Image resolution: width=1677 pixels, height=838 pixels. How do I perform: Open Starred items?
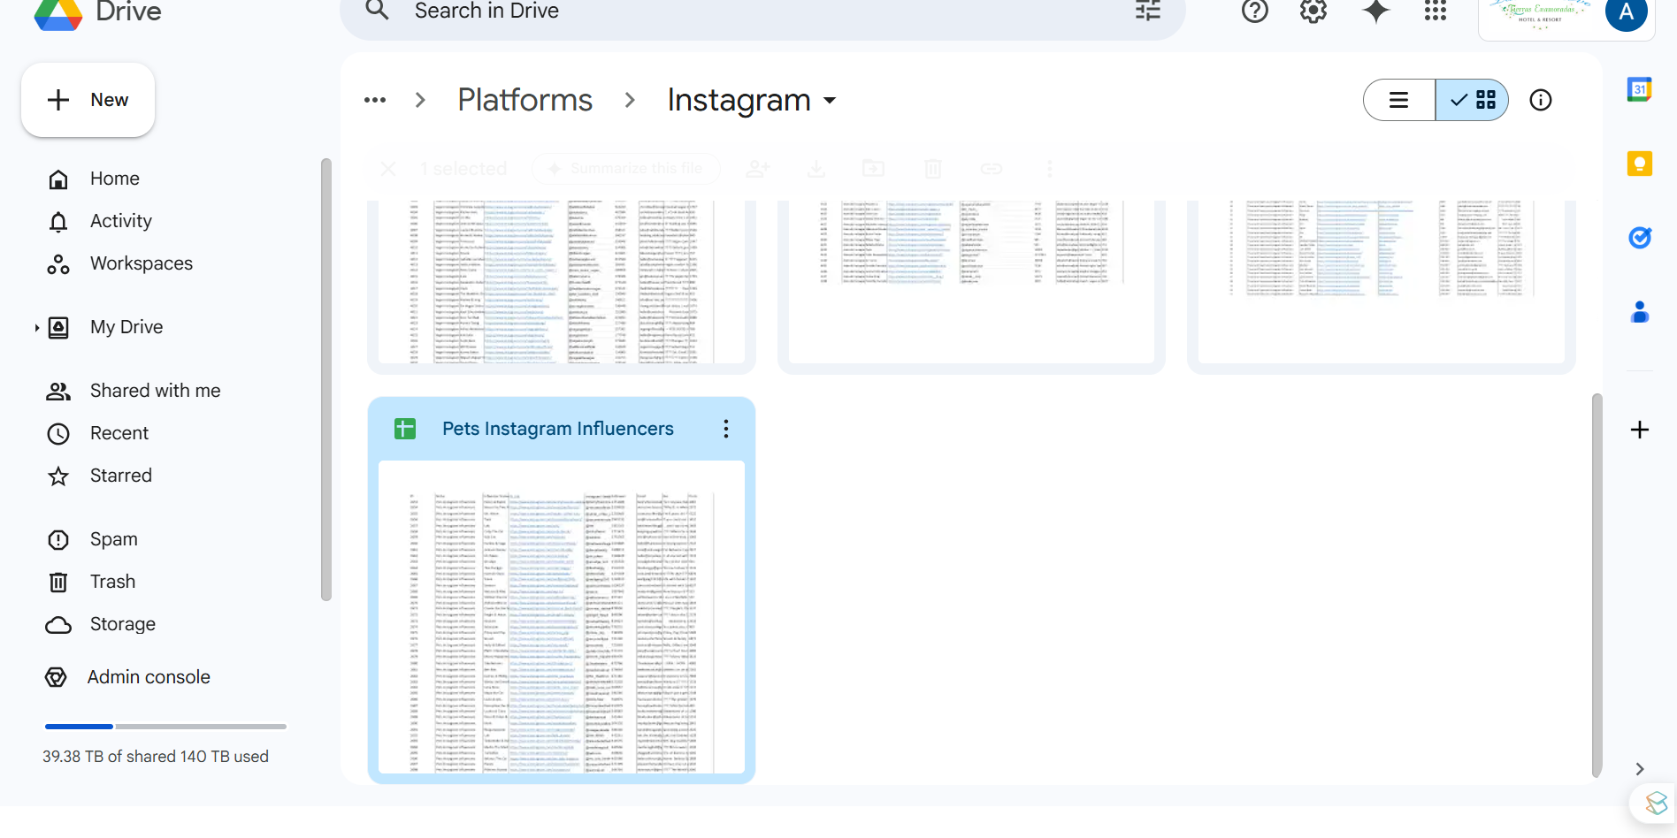[121, 476]
